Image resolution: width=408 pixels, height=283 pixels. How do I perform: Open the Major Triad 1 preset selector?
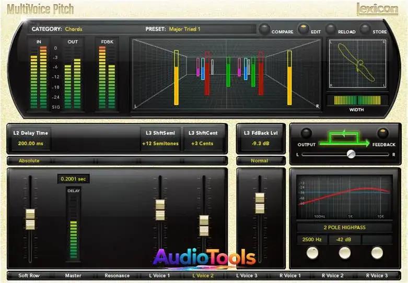[x=185, y=29]
